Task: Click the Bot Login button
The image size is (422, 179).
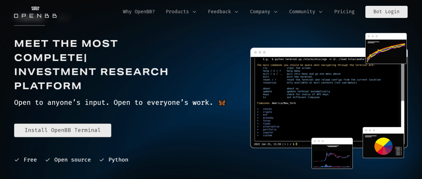Action: 386,12
